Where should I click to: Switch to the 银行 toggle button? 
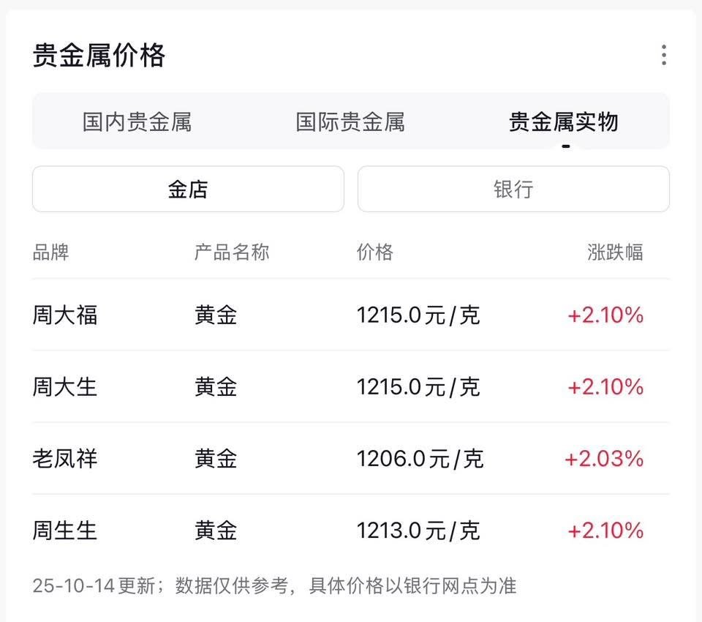tap(513, 190)
